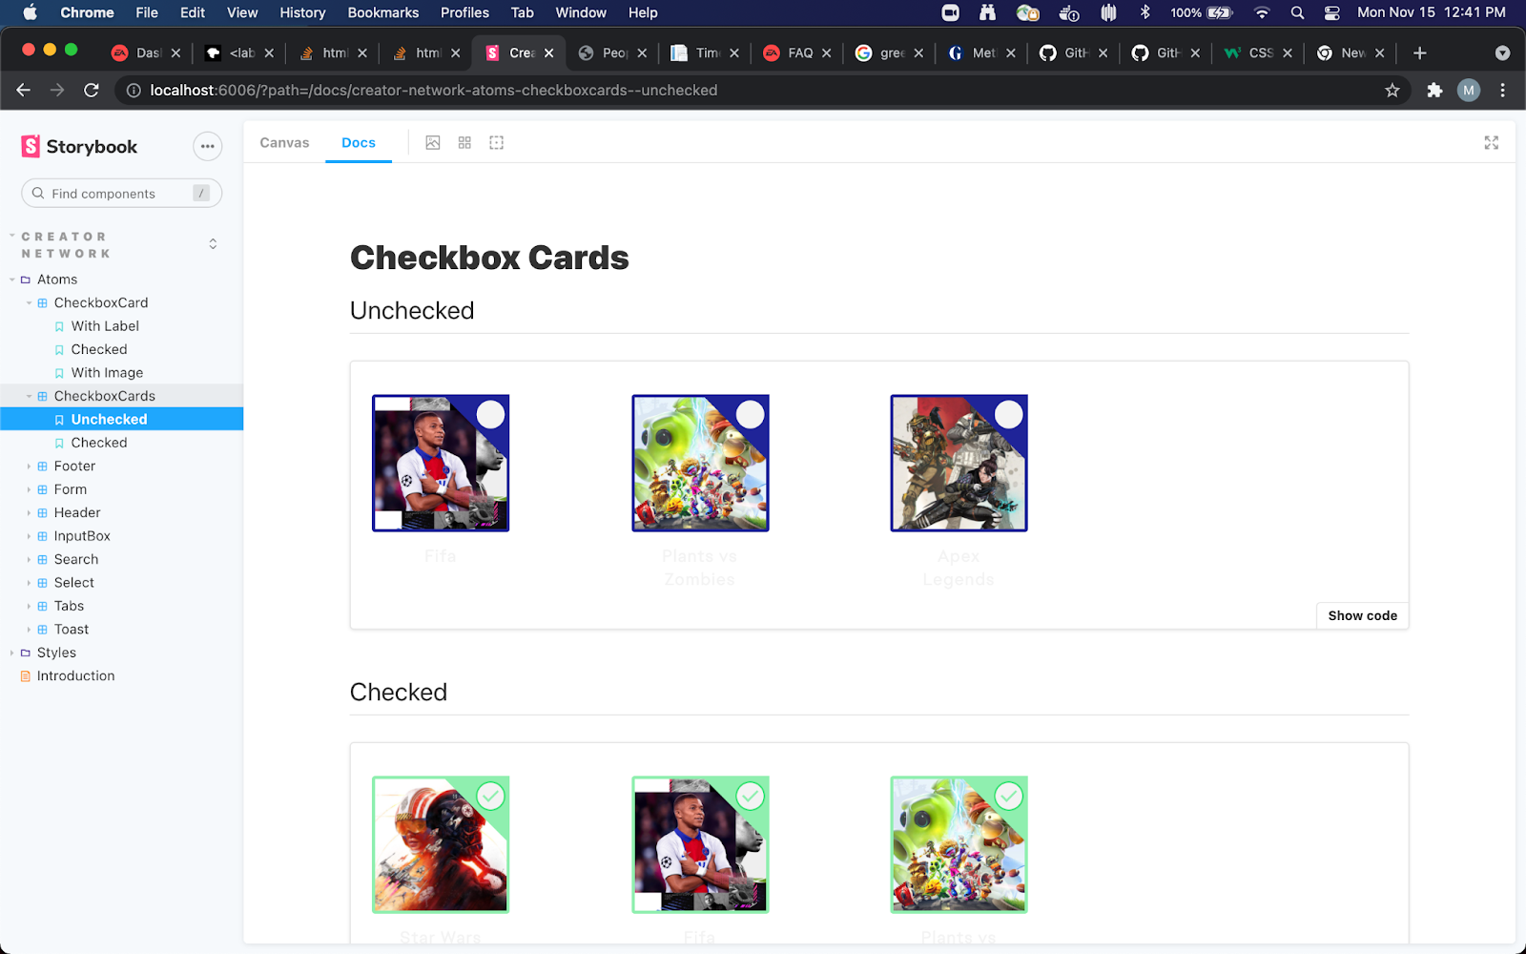Open the Introduction document

click(x=75, y=675)
